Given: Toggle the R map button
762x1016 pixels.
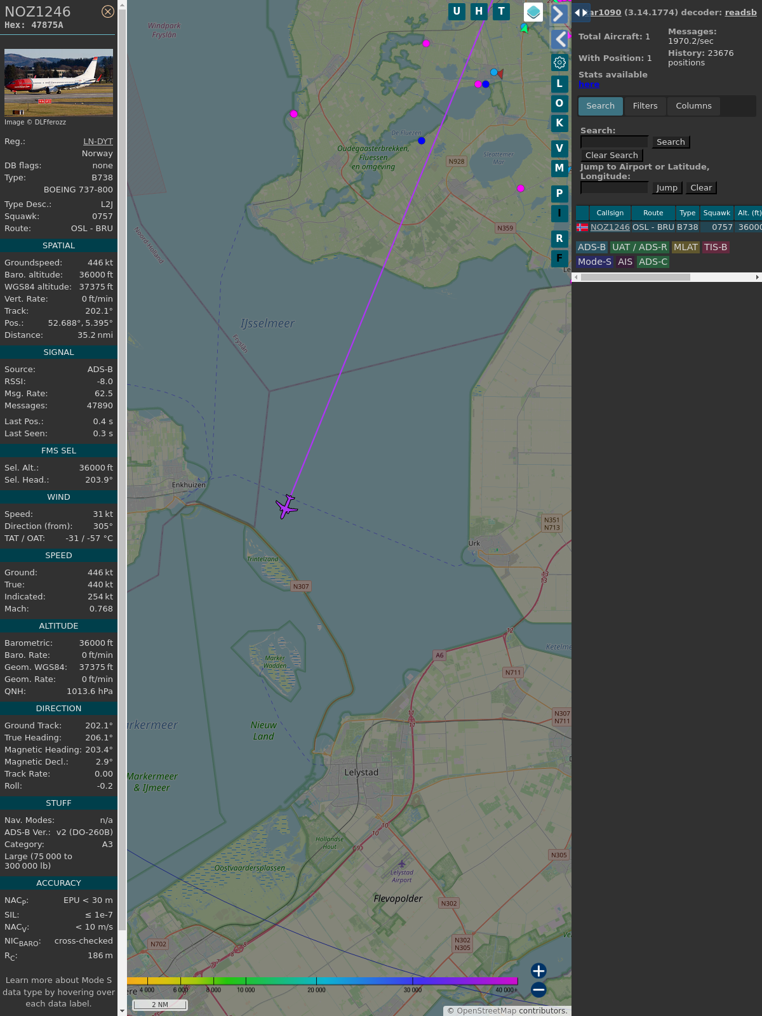Looking at the screenshot, I should pos(559,239).
